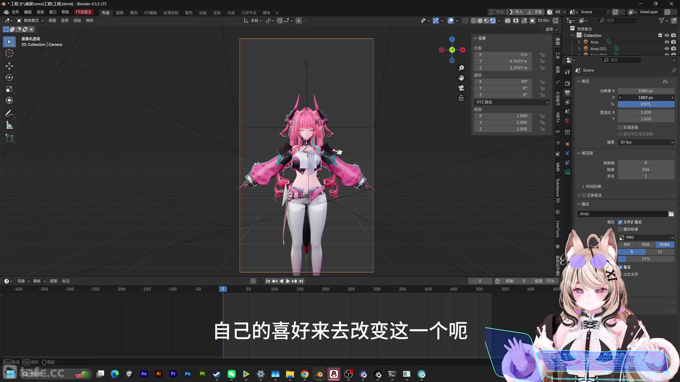This screenshot has height=382, width=680.
Task: Open the 全局 transform orientation dropdown
Action: [253, 21]
